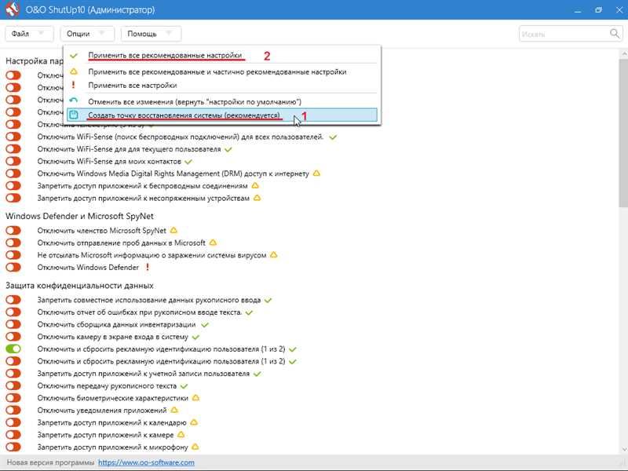Click the vertical scrollbar thumb

[x=623, y=132]
